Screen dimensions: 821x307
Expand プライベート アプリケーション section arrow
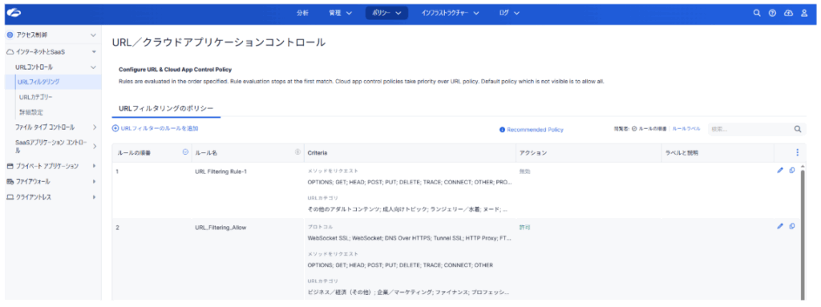coord(94,166)
